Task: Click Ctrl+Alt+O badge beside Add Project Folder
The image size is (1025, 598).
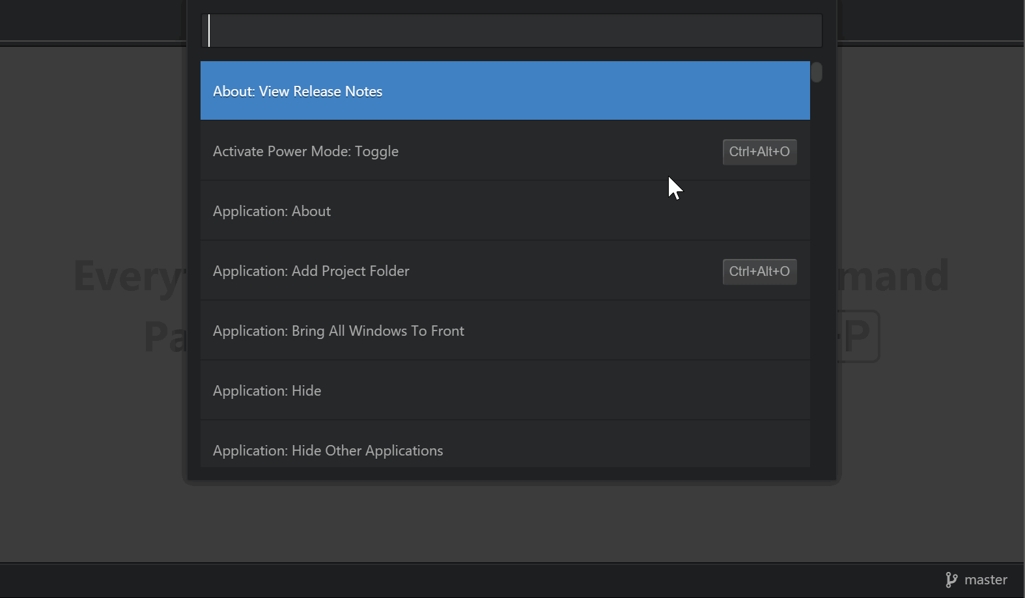Action: 759,271
